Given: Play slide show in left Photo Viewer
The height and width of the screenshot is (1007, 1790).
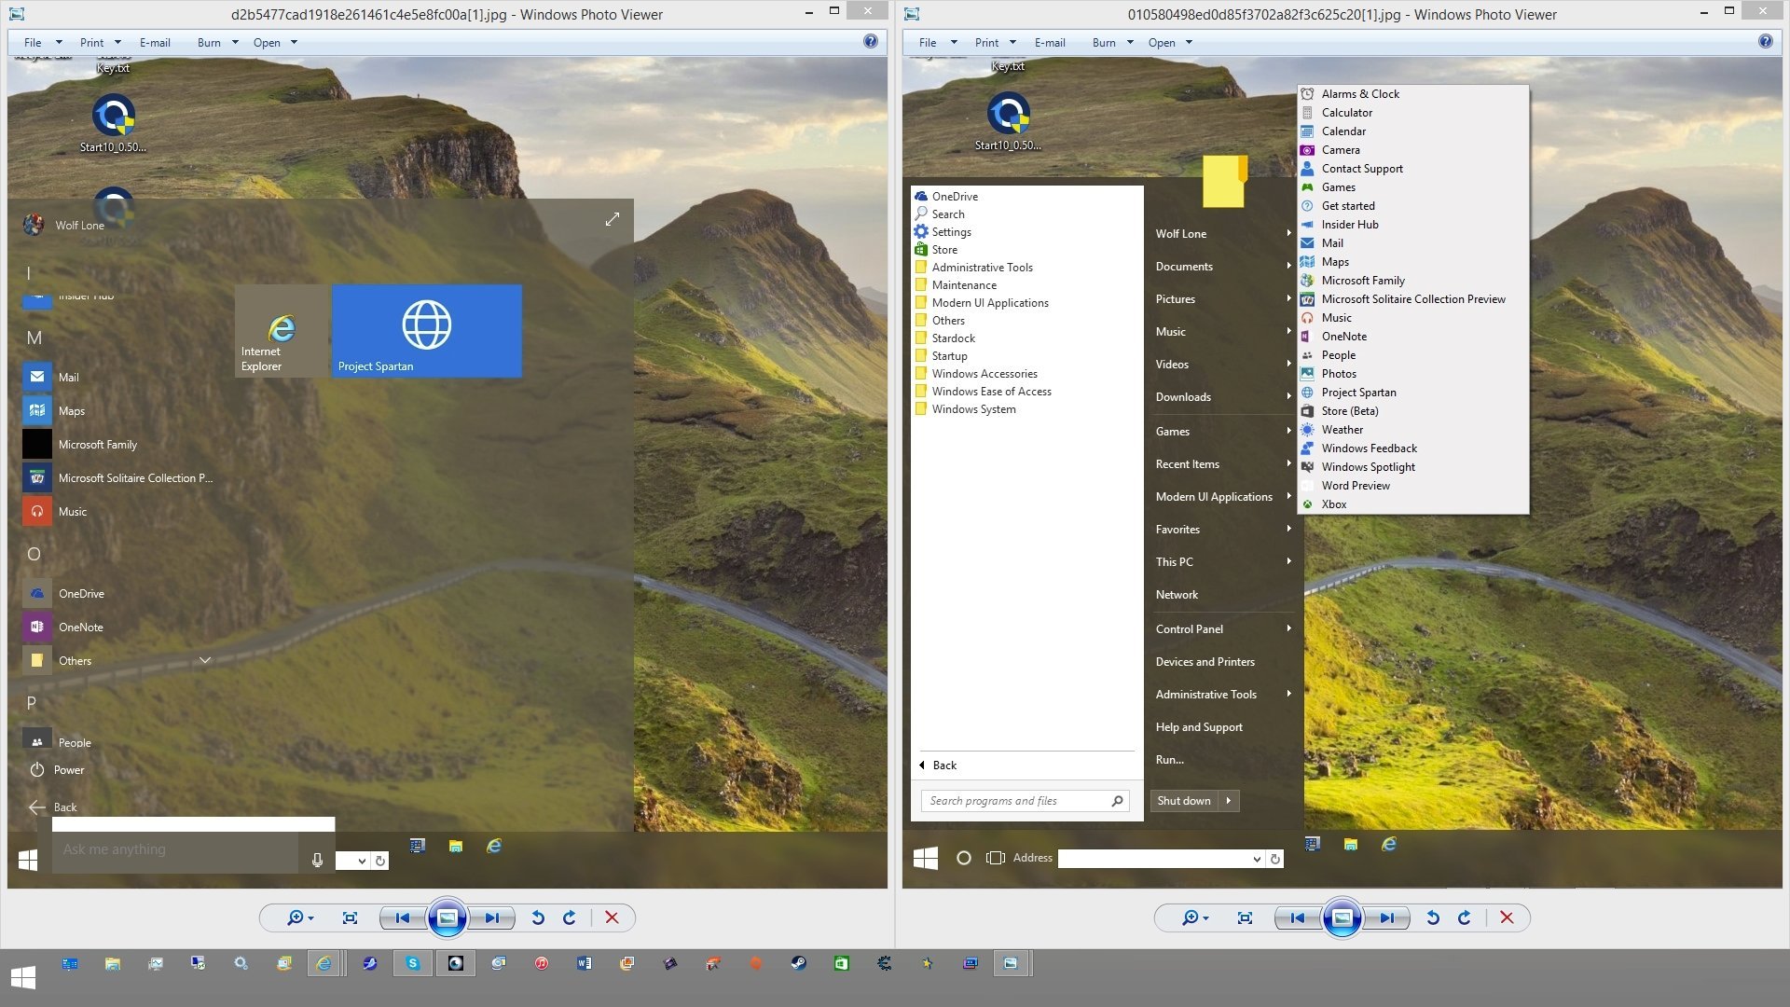Looking at the screenshot, I should pos(447,918).
